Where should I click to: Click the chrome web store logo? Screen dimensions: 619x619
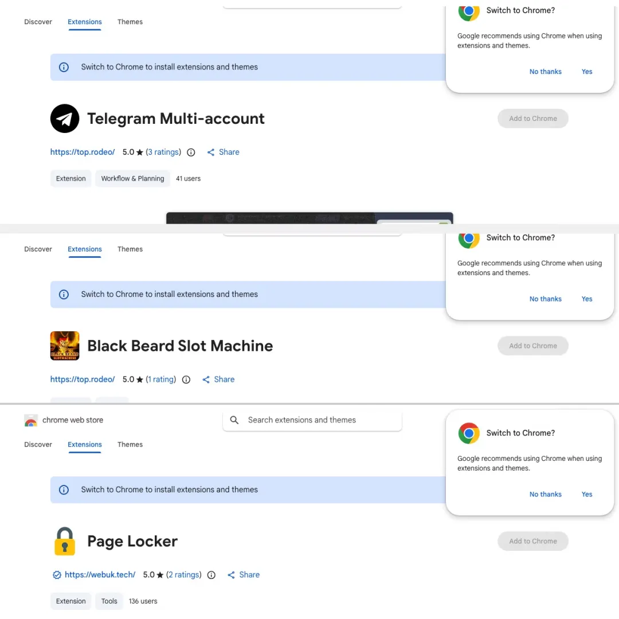point(31,420)
